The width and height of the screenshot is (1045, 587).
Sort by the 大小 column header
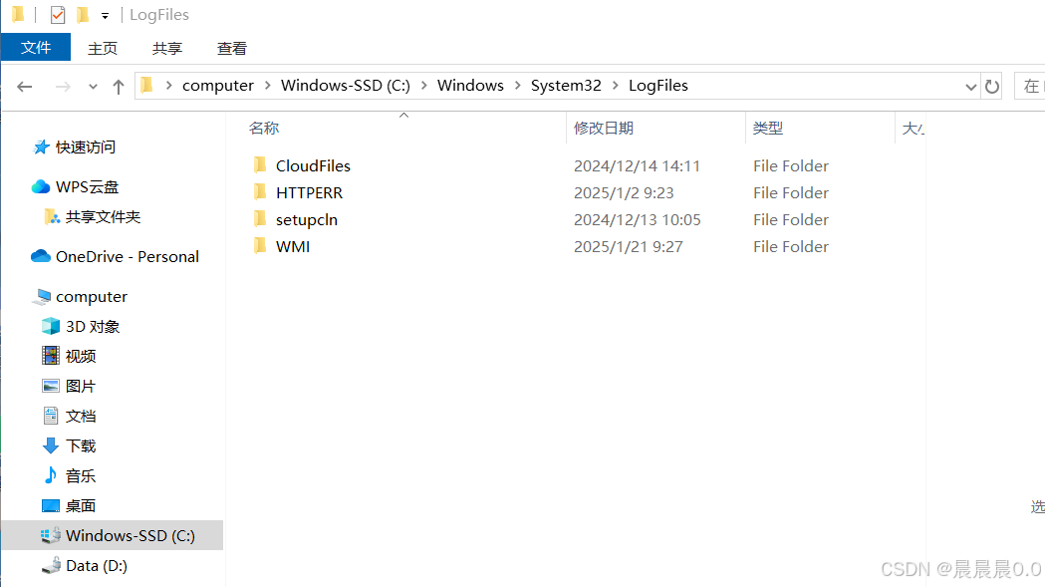point(913,129)
